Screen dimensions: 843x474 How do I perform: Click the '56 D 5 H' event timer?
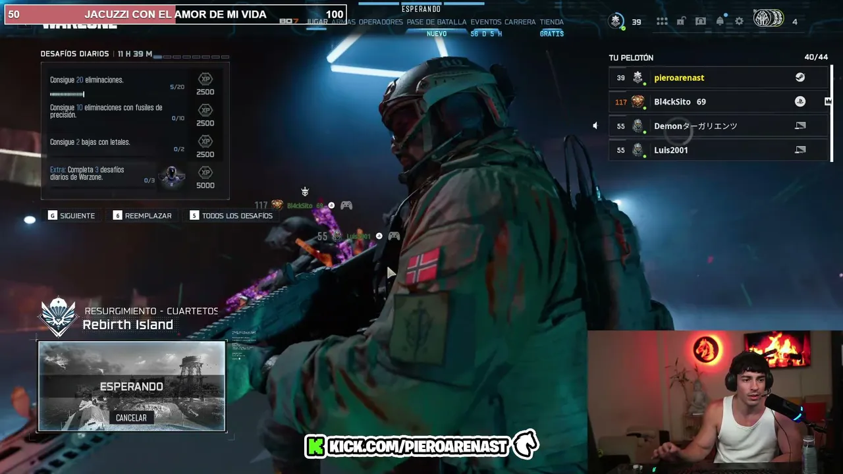(486, 34)
